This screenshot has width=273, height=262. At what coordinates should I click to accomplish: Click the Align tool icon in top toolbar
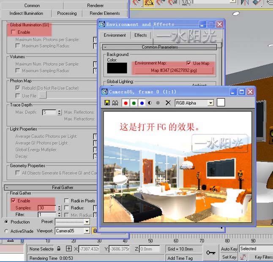257,3
